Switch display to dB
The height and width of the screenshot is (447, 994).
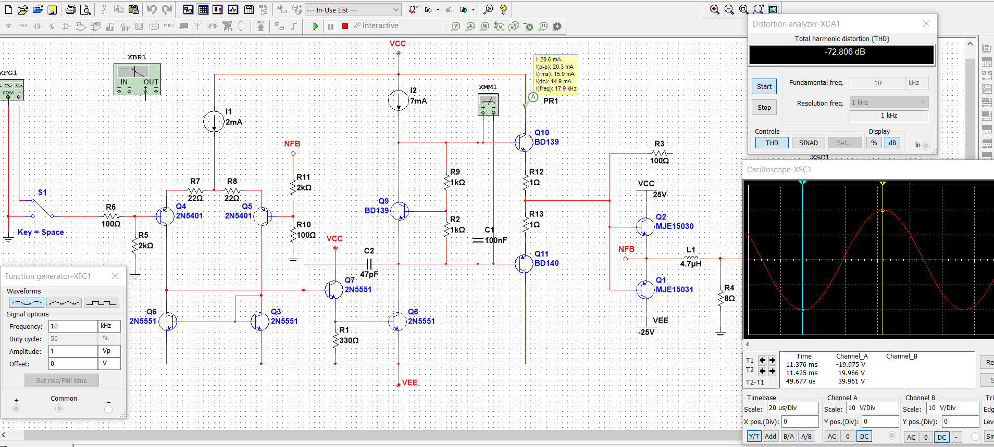[x=892, y=143]
